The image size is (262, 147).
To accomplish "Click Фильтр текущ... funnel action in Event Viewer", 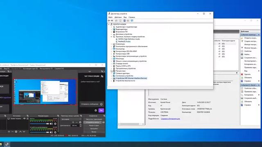I will tap(242, 48).
